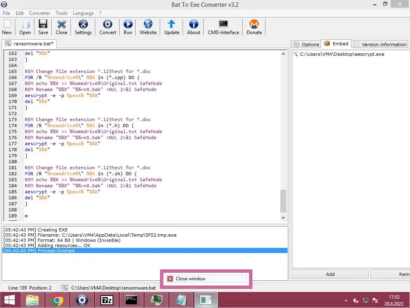Click status bar path ransomware.bat
The width and height of the screenshot is (410, 308).
[113, 288]
